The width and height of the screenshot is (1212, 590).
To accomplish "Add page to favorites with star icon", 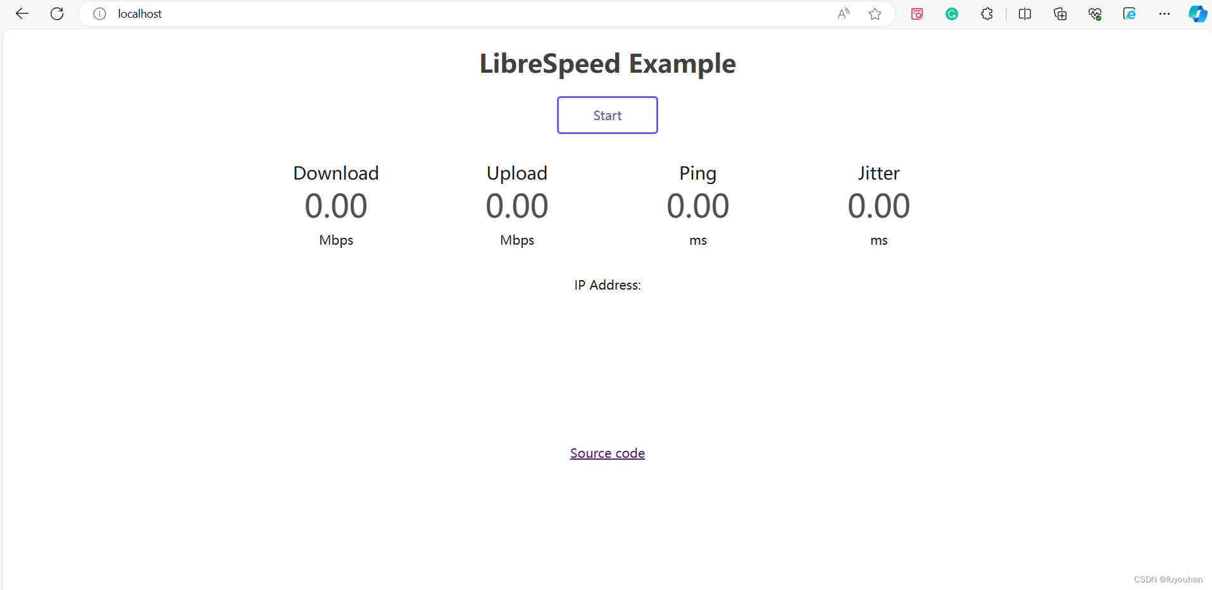I will point(875,14).
